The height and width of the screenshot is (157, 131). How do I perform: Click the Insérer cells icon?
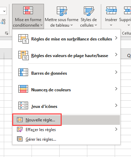point(111,10)
